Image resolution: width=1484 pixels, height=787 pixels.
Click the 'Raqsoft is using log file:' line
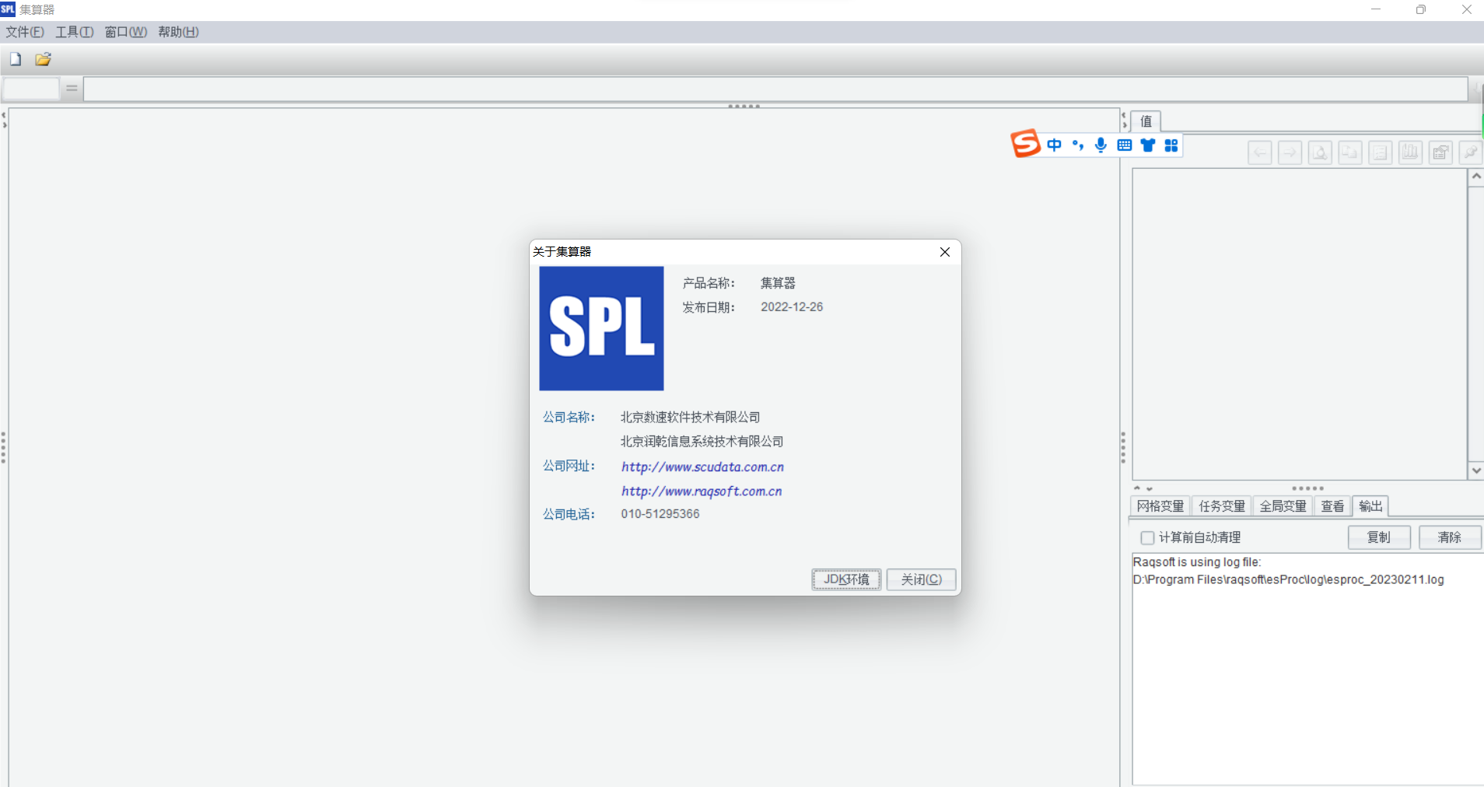pyautogui.click(x=1197, y=562)
